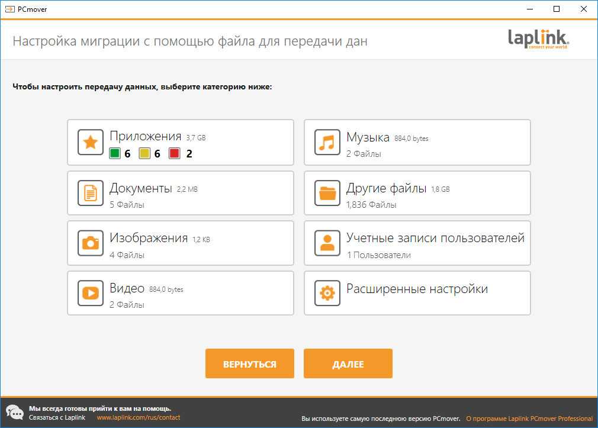Click the user icon for Учетные записи
The image size is (598, 428).
(x=327, y=243)
